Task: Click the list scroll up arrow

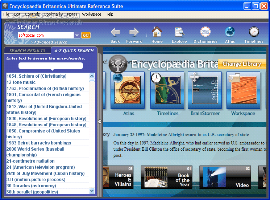Action: click(92, 76)
